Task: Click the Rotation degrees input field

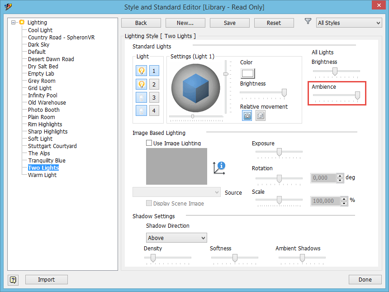Action: [x=323, y=178]
